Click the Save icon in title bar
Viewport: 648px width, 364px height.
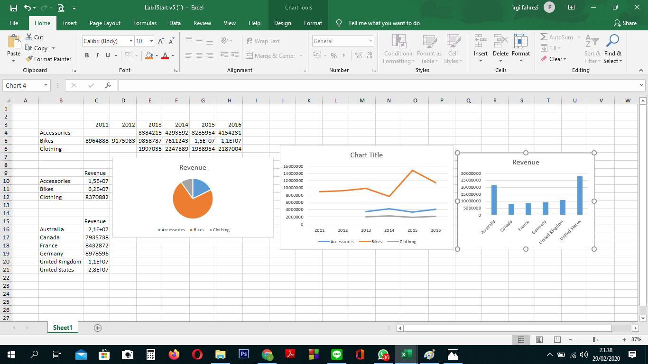tap(13, 8)
